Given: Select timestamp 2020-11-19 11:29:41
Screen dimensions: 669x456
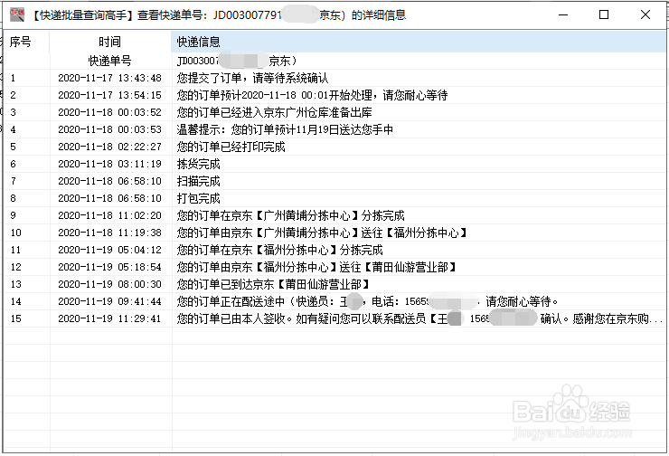Looking at the screenshot, I should point(109,318).
